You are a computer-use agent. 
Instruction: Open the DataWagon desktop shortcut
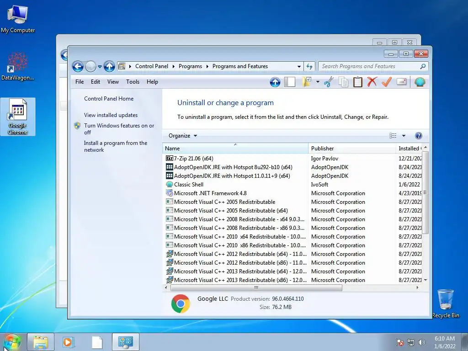(x=18, y=66)
